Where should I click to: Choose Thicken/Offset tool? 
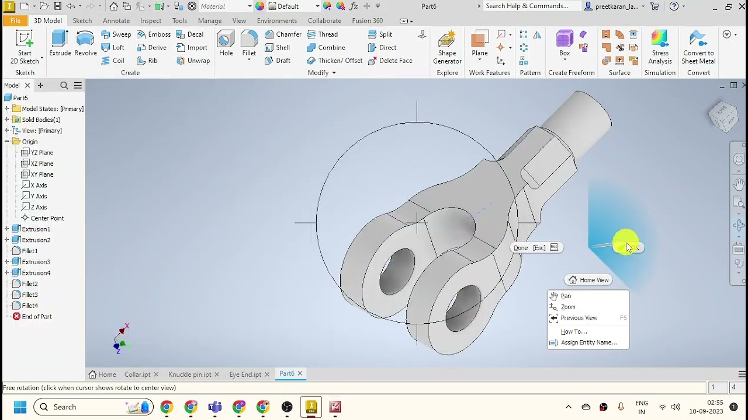pyautogui.click(x=335, y=61)
